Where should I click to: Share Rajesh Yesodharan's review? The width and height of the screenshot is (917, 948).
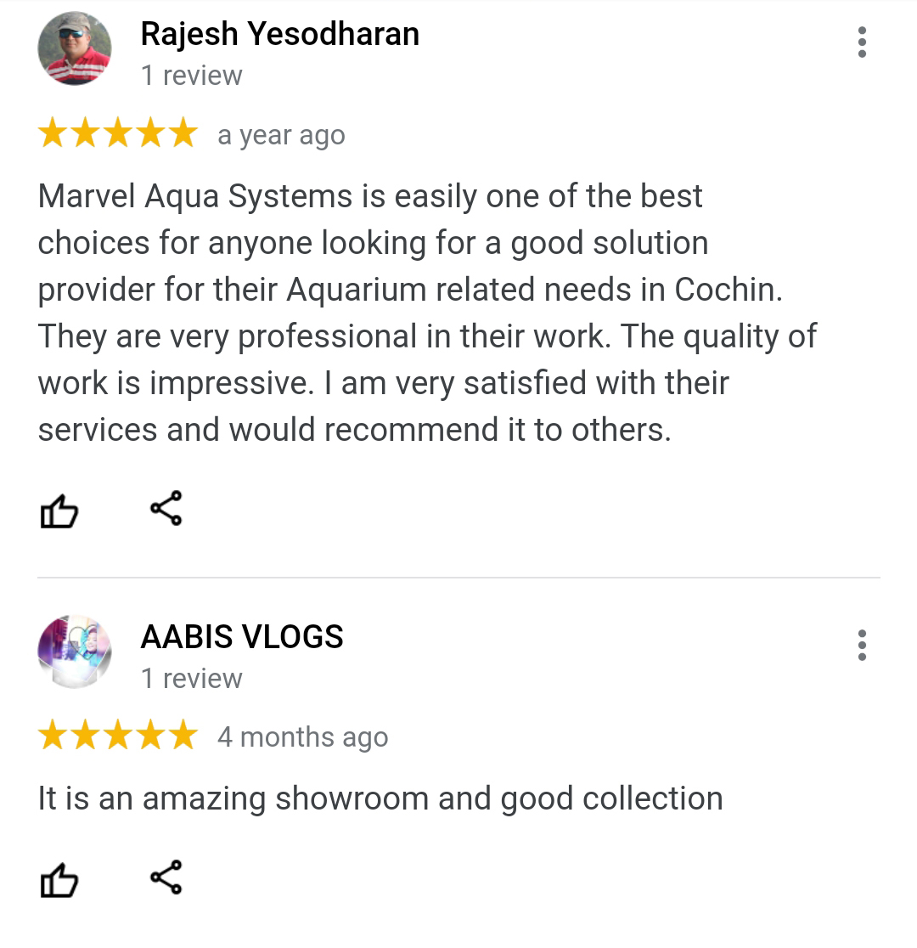click(x=166, y=508)
